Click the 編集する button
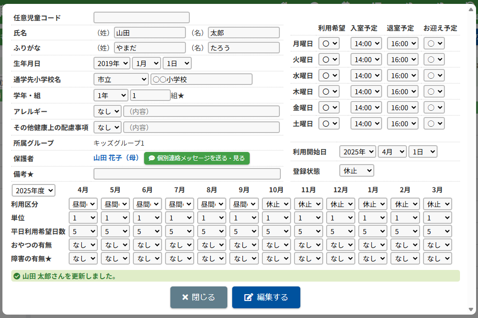 (x=266, y=297)
